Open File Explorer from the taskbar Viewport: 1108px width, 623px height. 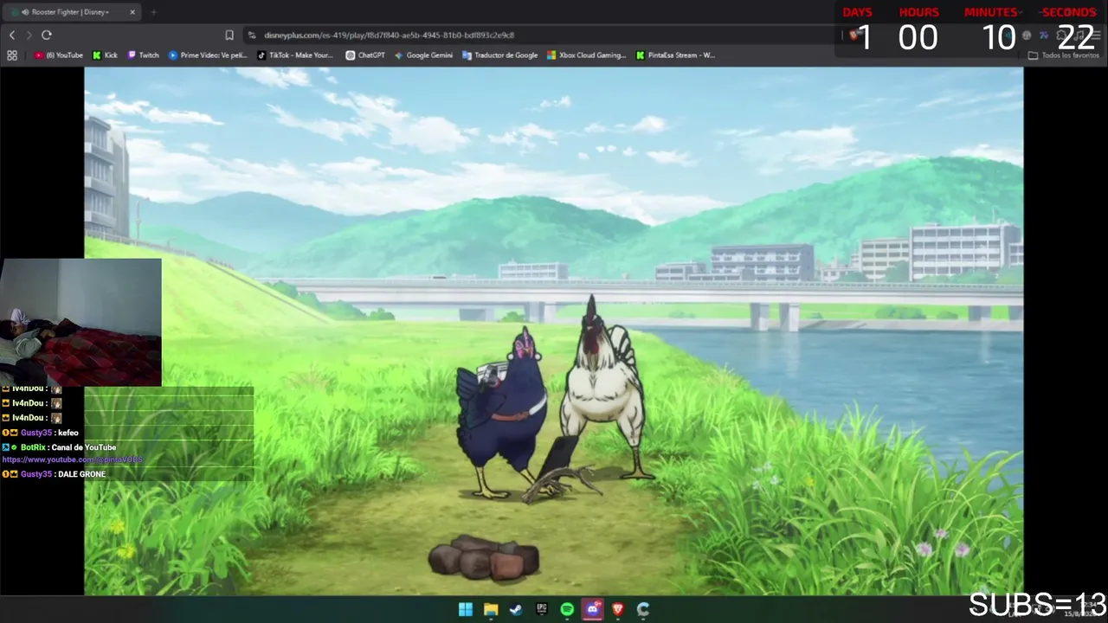(491, 609)
